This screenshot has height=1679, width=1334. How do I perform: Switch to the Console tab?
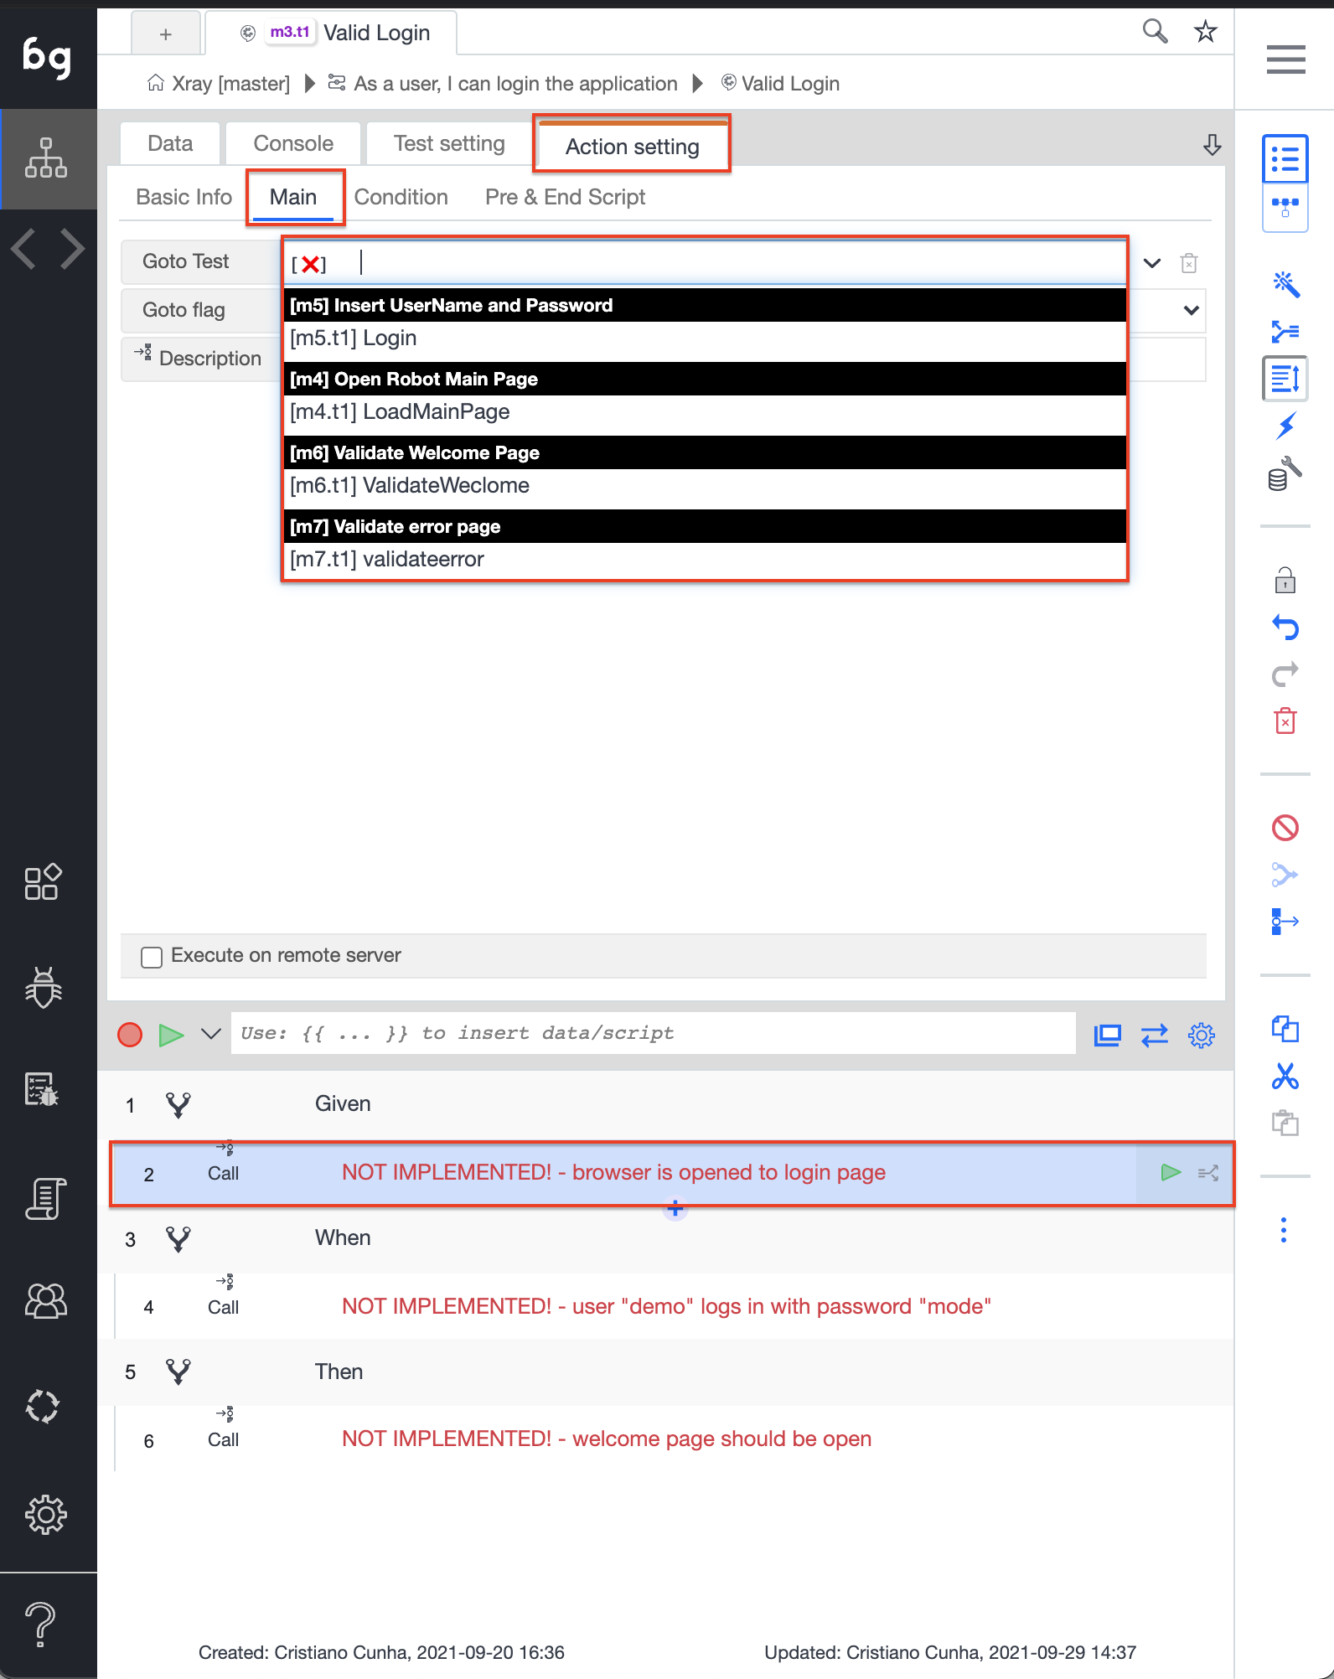click(x=293, y=143)
